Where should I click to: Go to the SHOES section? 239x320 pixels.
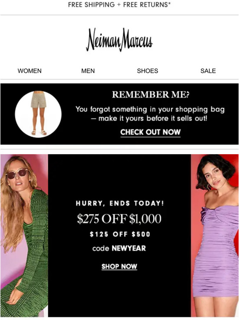pyautogui.click(x=148, y=71)
